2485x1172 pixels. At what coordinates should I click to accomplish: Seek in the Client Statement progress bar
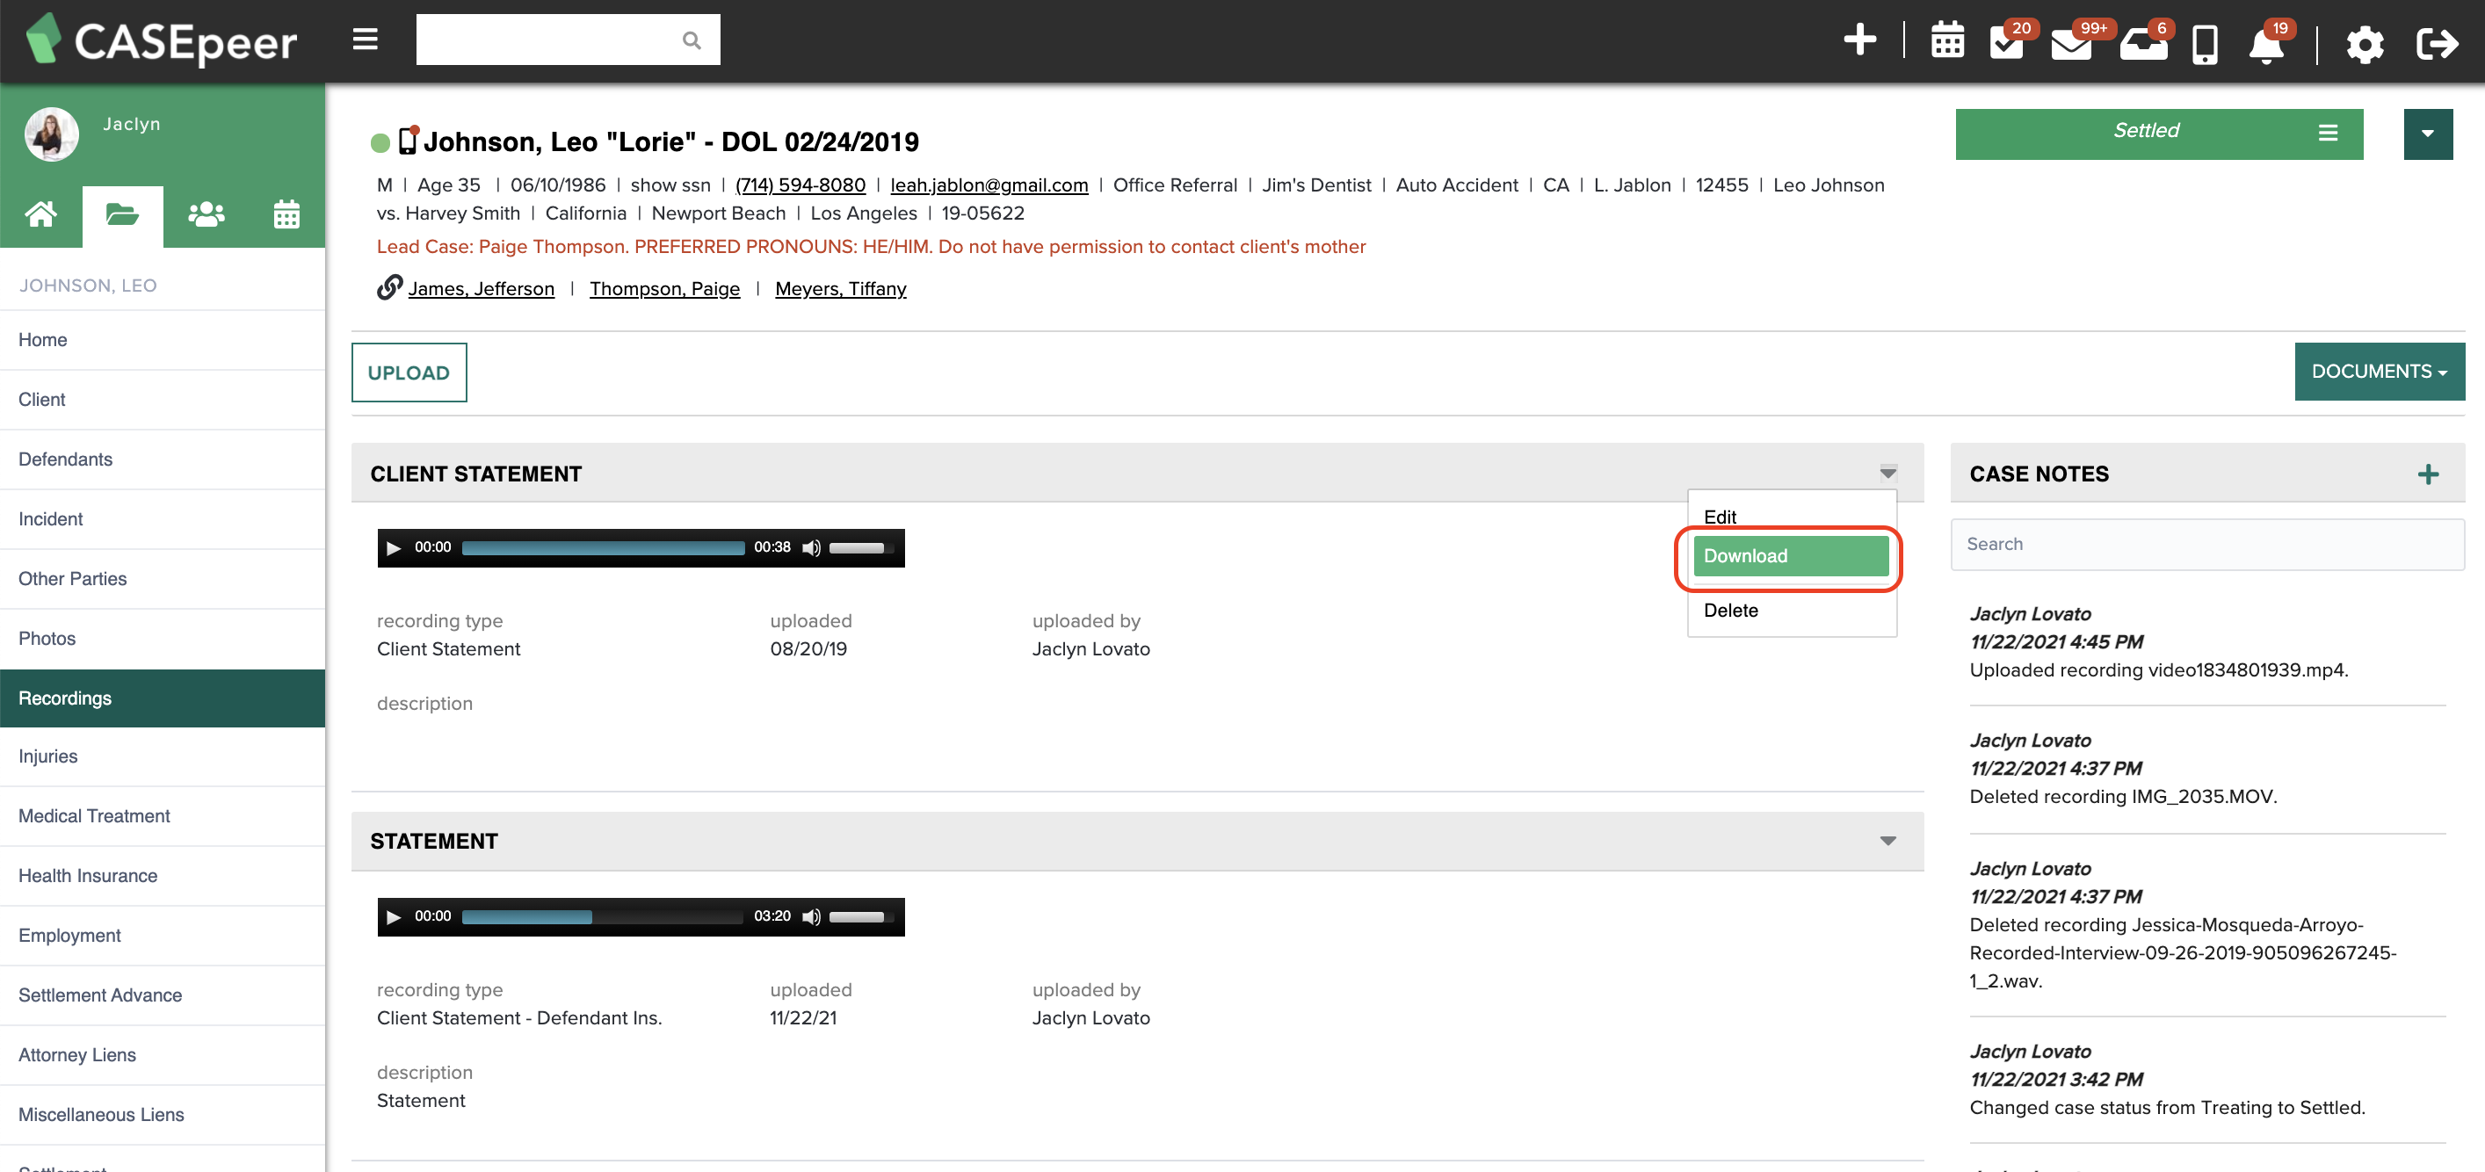pyautogui.click(x=603, y=548)
